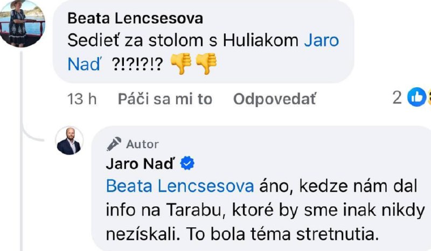Click the blue thumbs-up reaction icon
This screenshot has width=431, height=251.
pos(416,97)
